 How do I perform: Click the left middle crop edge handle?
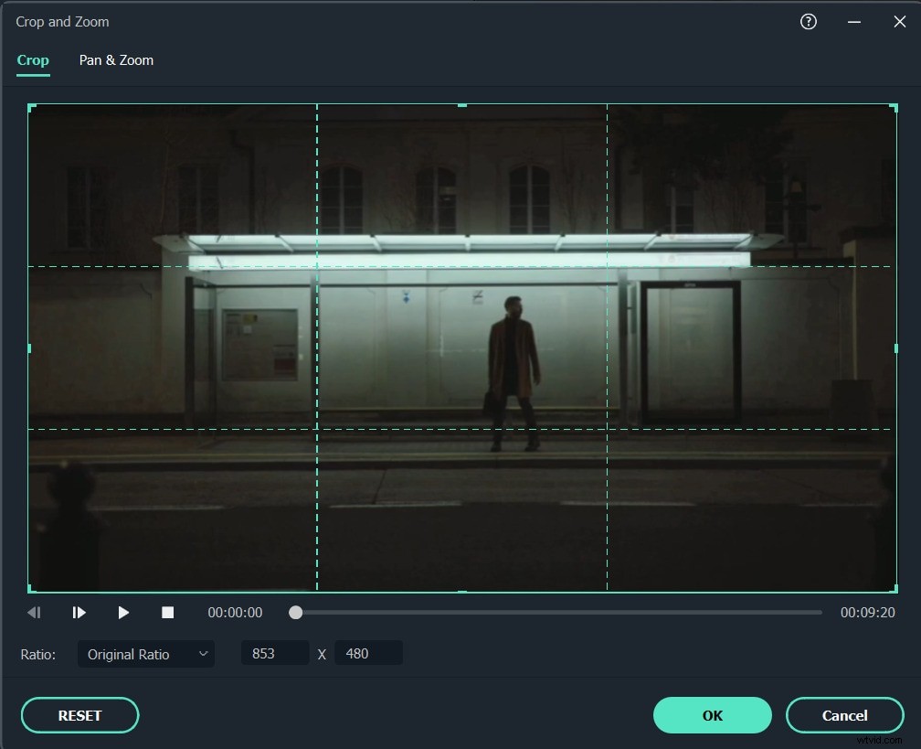tap(31, 348)
